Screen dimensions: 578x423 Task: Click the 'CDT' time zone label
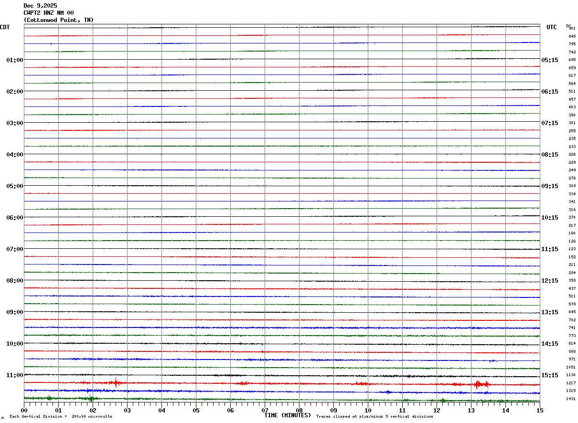[x=5, y=27]
